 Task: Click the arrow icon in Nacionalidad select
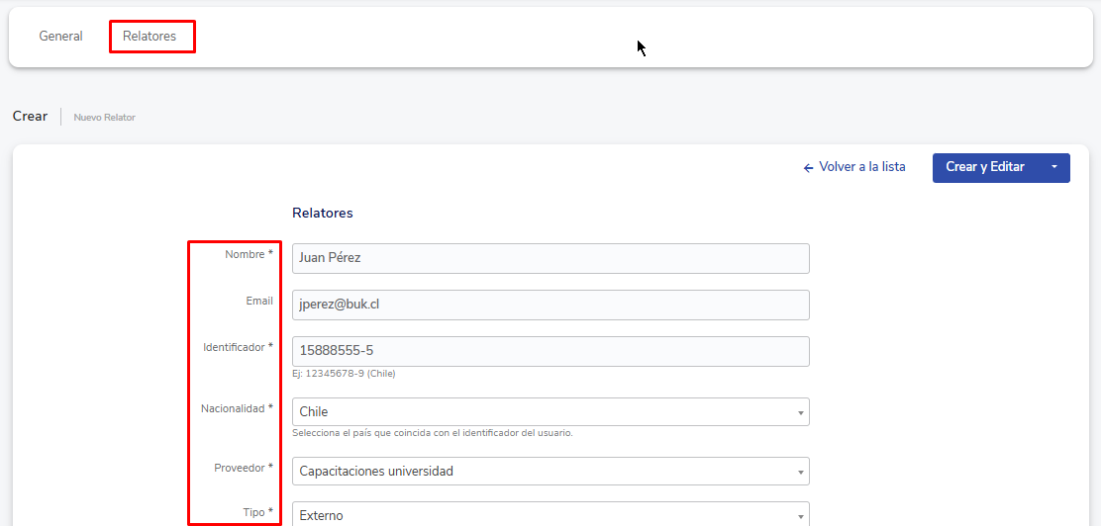click(x=800, y=412)
